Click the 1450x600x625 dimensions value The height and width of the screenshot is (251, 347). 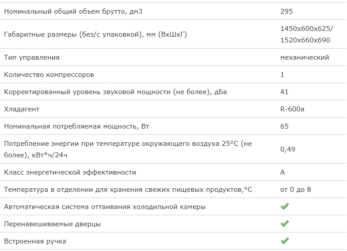point(306,29)
